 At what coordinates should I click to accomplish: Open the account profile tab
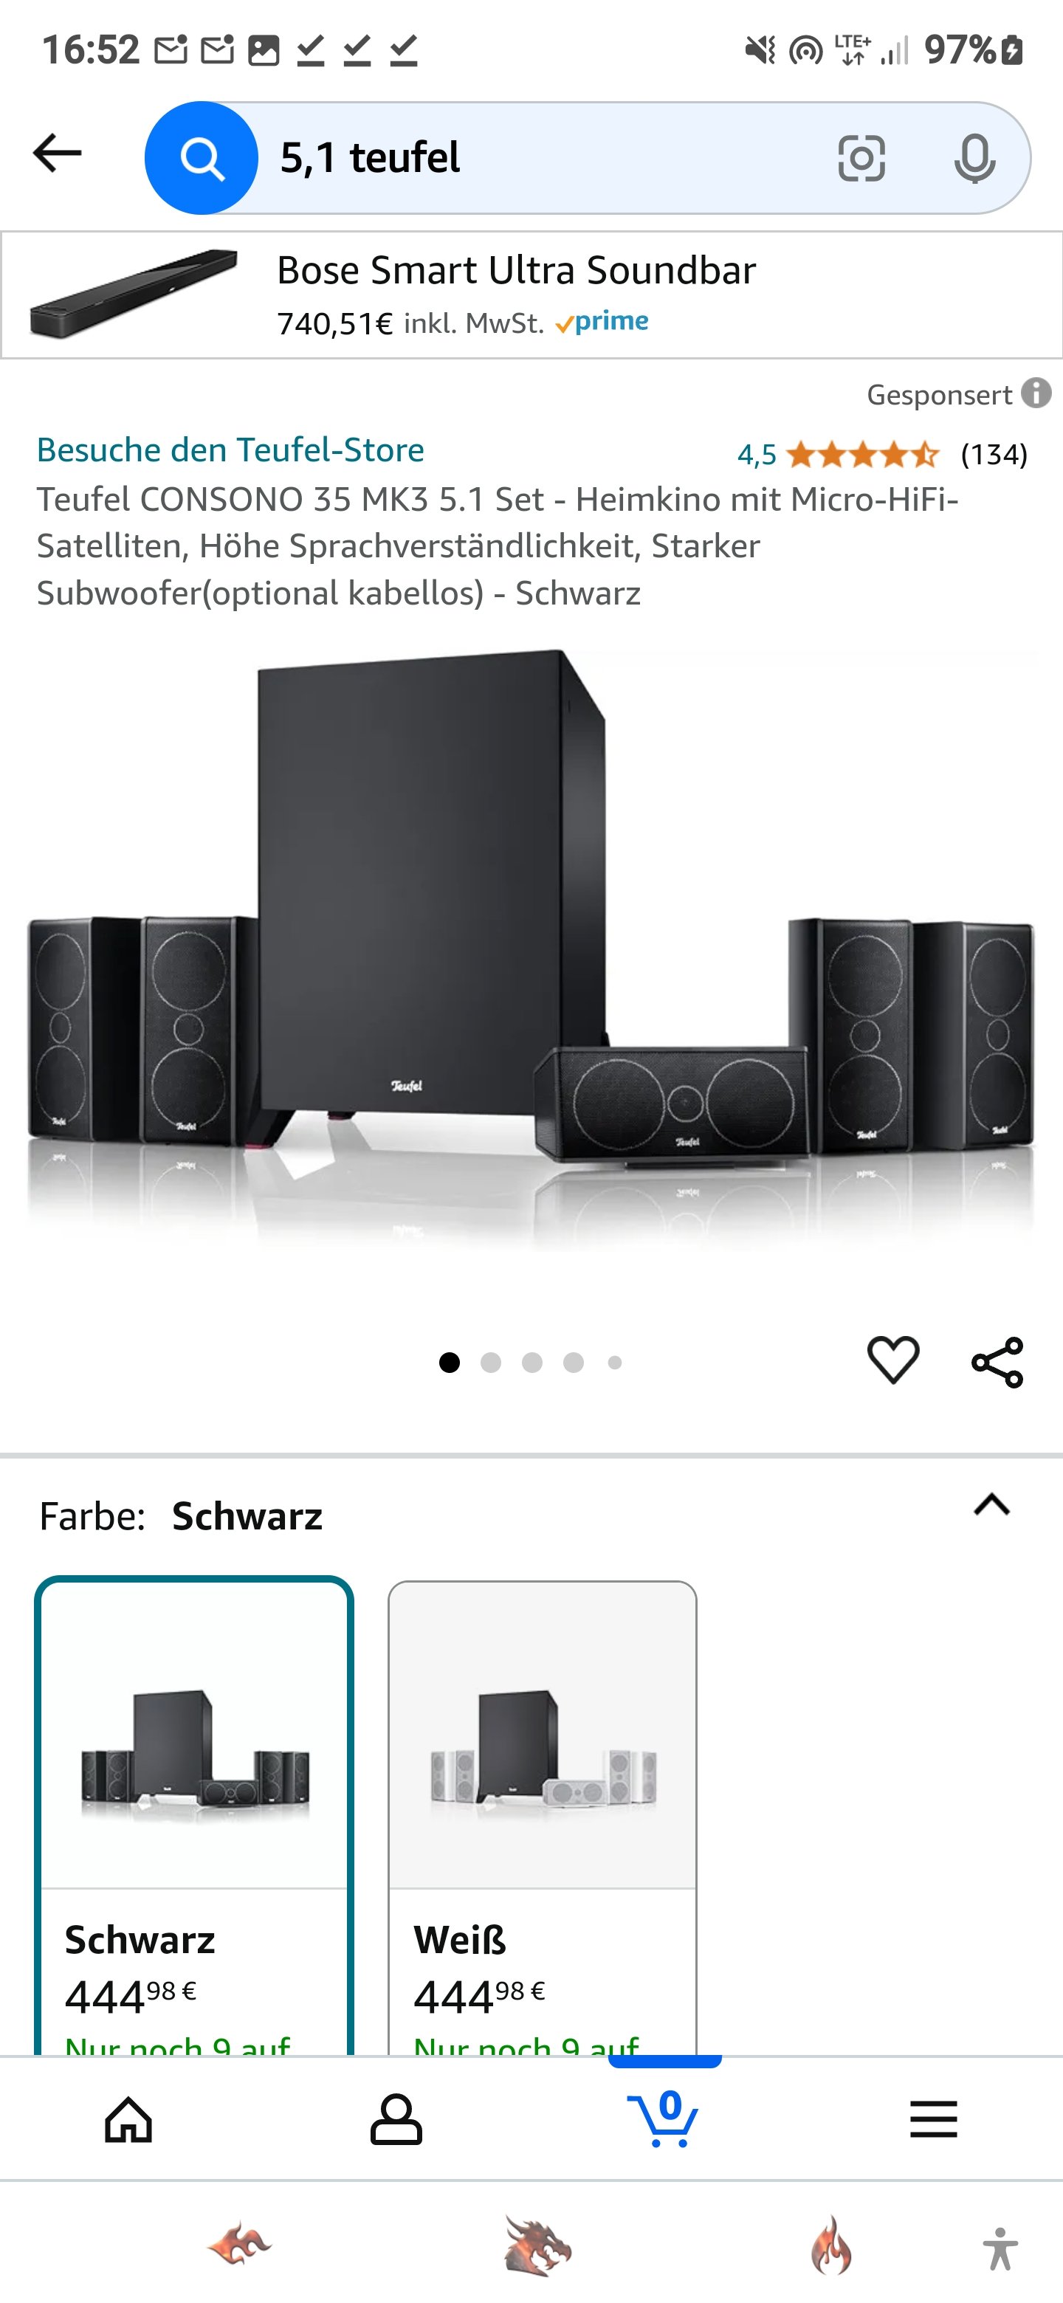click(396, 2118)
